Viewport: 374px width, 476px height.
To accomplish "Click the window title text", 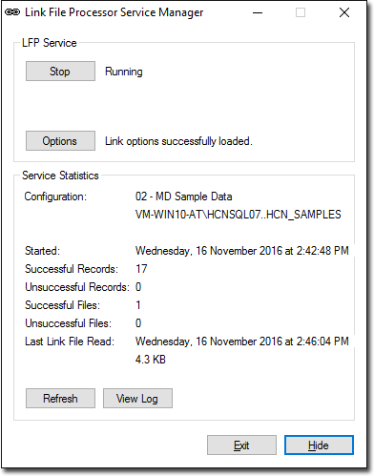I will (x=114, y=12).
